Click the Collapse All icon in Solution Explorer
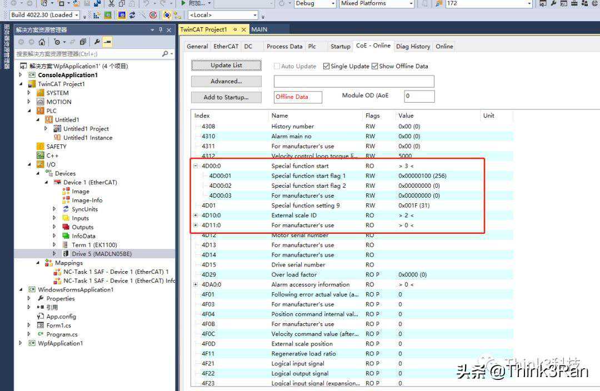The image size is (600, 391). coord(83,42)
